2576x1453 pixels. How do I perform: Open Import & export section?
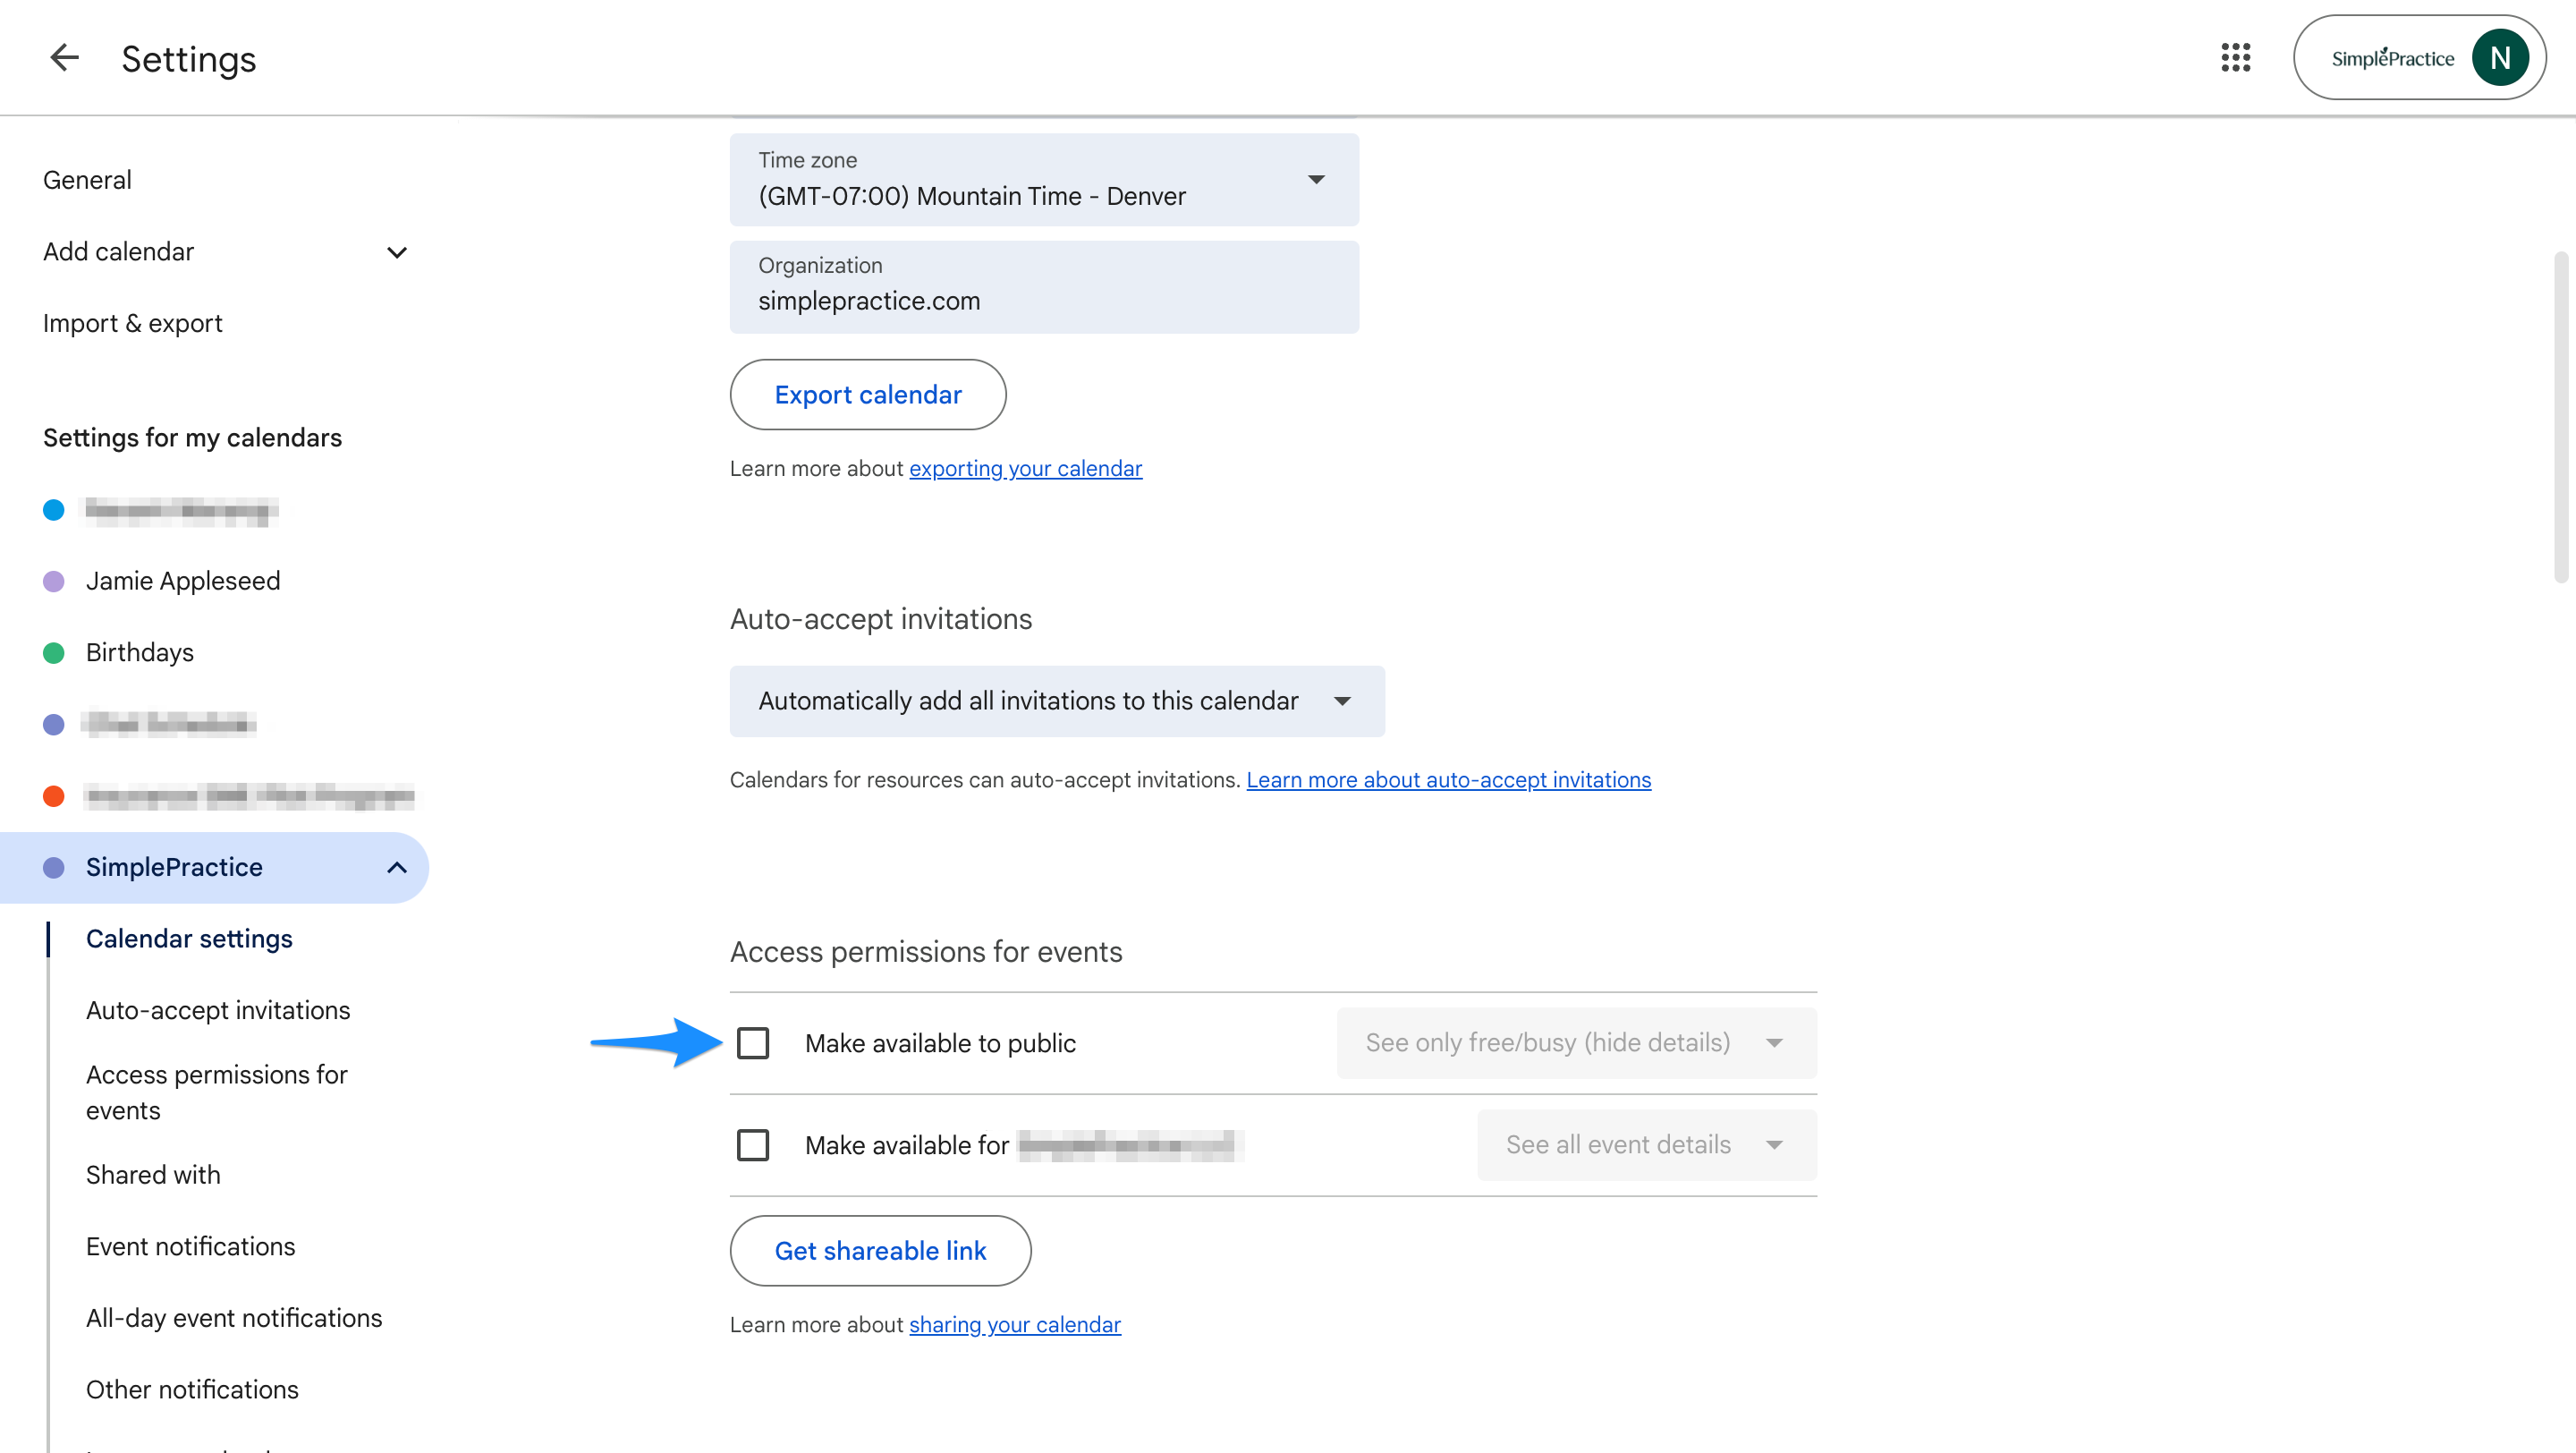pyautogui.click(x=132, y=323)
